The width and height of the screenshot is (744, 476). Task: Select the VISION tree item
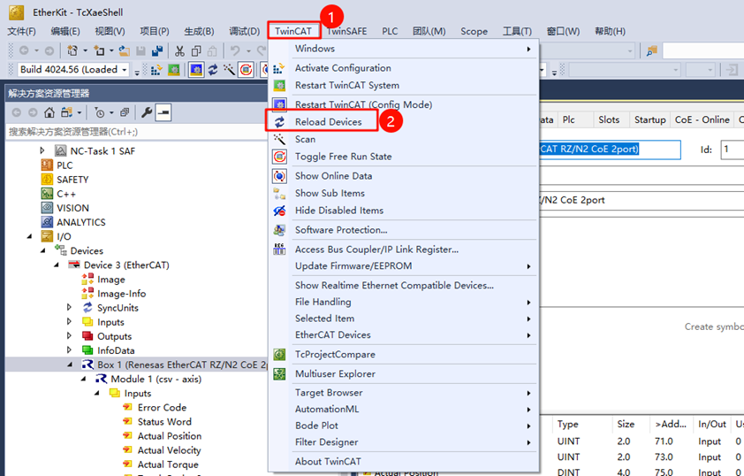tap(72, 208)
